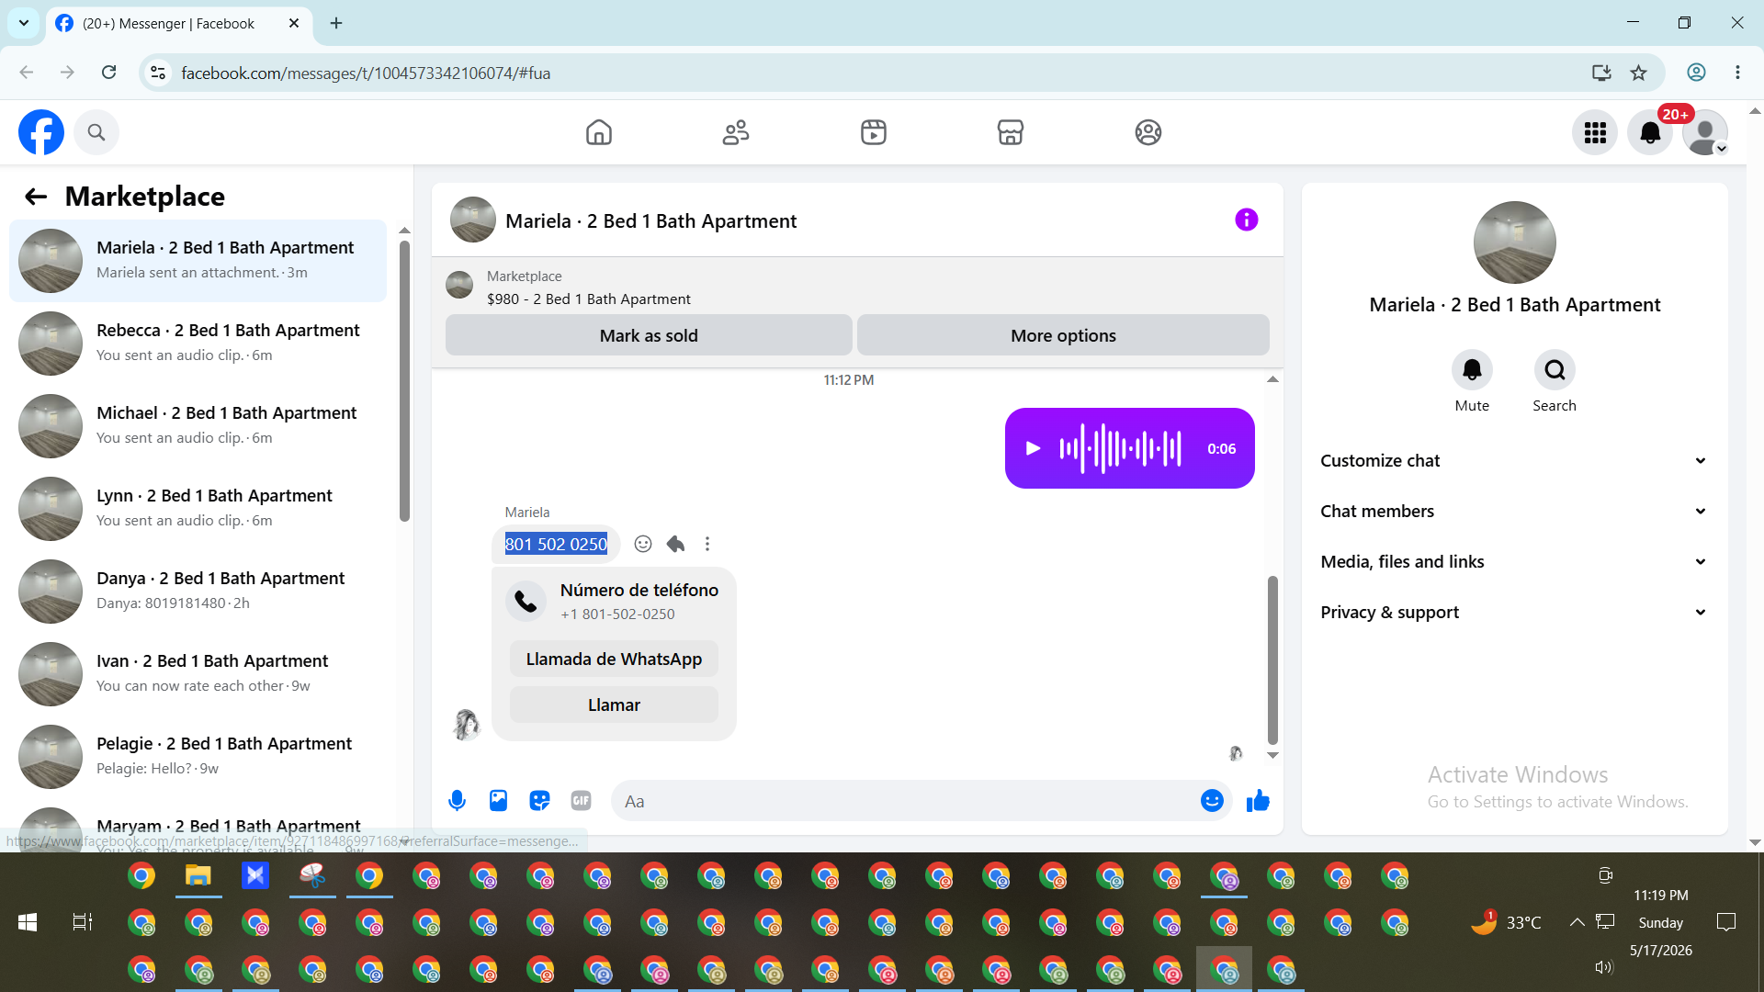Choose a sticker from sticker icon
The image size is (1764, 992).
(539, 801)
